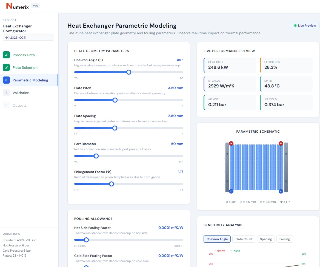Switch to the Plate Count sensitivity tab
The height and width of the screenshot is (267, 320).
click(x=244, y=239)
